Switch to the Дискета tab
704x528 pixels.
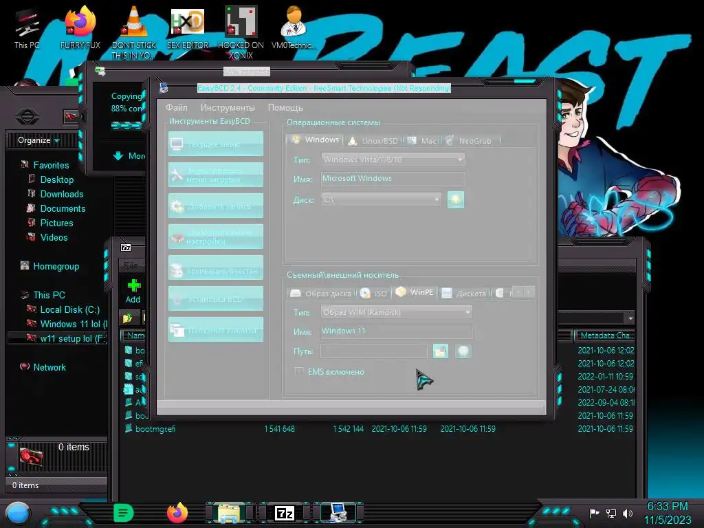point(464,293)
